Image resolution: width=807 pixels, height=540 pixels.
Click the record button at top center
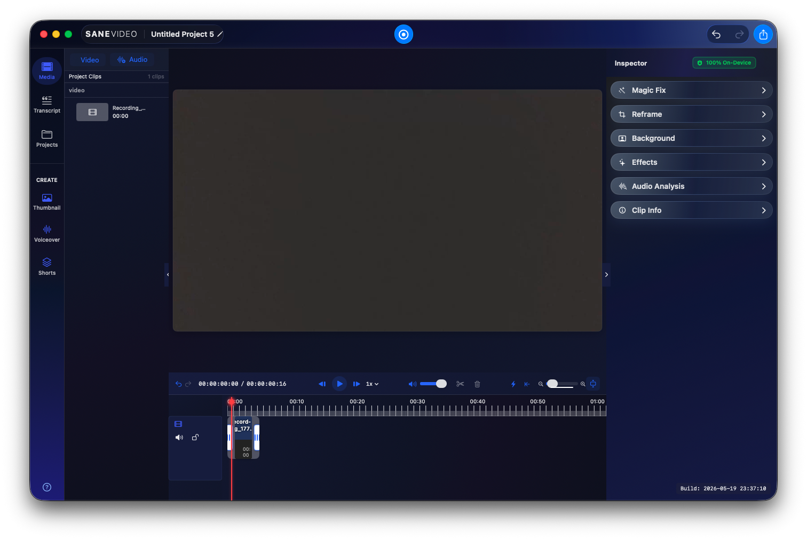click(x=403, y=34)
